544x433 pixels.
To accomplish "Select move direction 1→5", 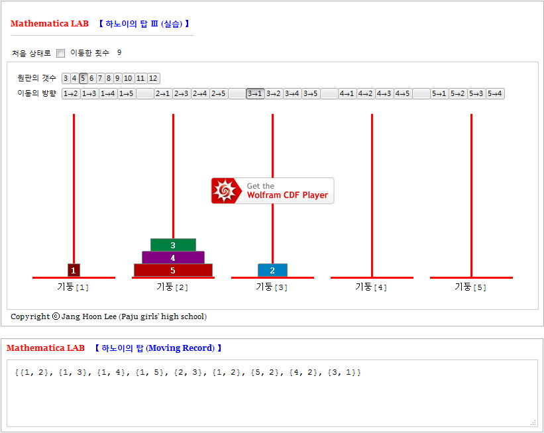I will coord(127,93).
